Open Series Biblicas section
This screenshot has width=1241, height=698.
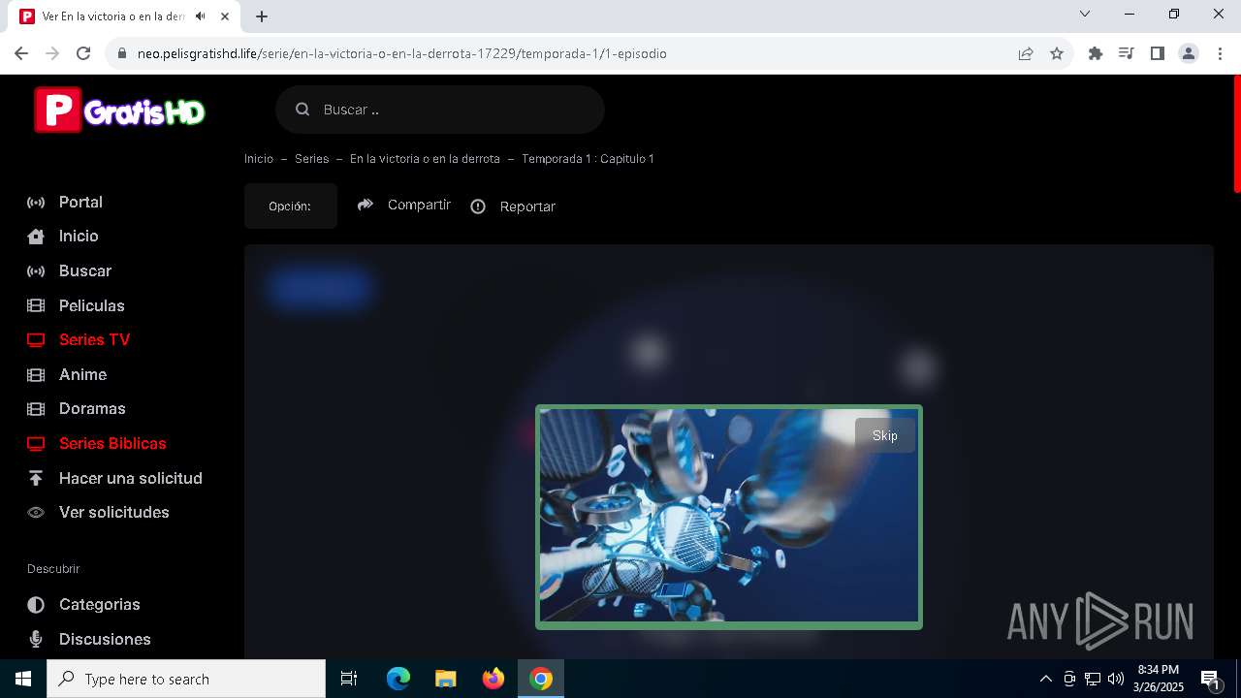112,443
